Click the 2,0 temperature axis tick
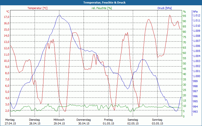This screenshot has height=126, width=202. 7,110
